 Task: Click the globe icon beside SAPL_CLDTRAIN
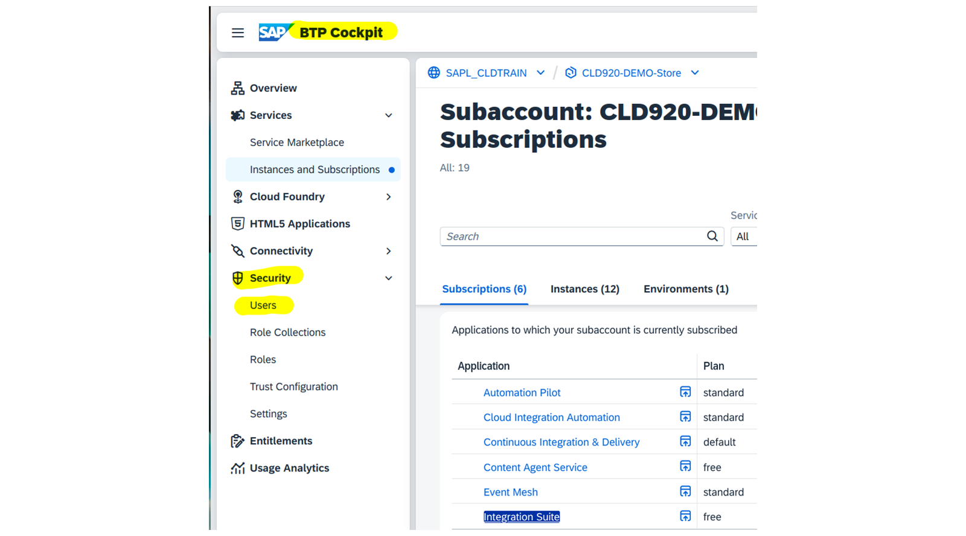434,73
